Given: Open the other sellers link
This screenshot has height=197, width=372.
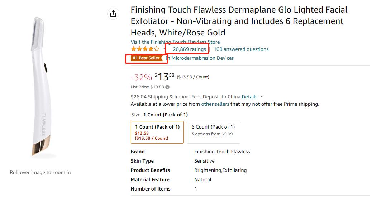Looking at the screenshot, I should tap(215, 104).
